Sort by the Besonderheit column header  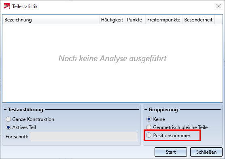coord(198,20)
